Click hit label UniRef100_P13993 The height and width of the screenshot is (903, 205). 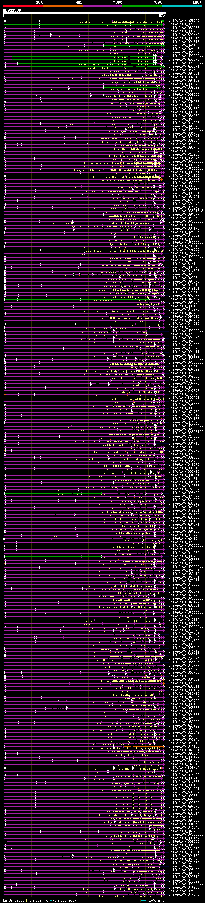click(x=184, y=327)
